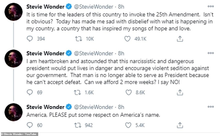This screenshot has width=220, height=136.
Task: Like the 'heartbroken and astounded' tweet
Action: tap(128, 92)
